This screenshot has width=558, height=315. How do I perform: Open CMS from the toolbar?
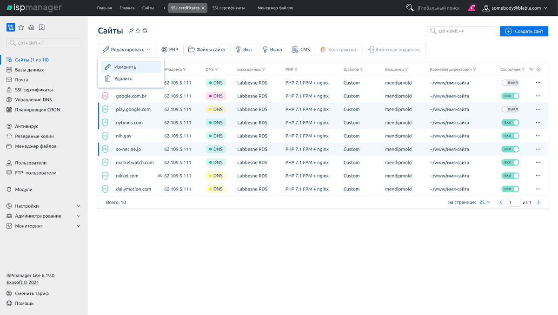coord(301,49)
